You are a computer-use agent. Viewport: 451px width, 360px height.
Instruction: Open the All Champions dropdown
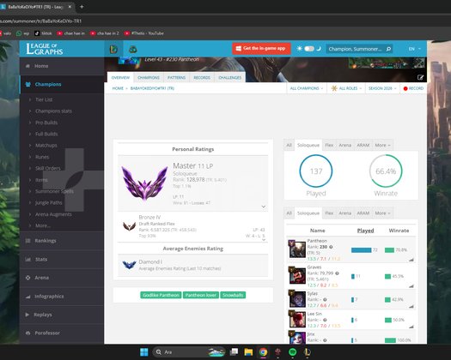point(307,88)
